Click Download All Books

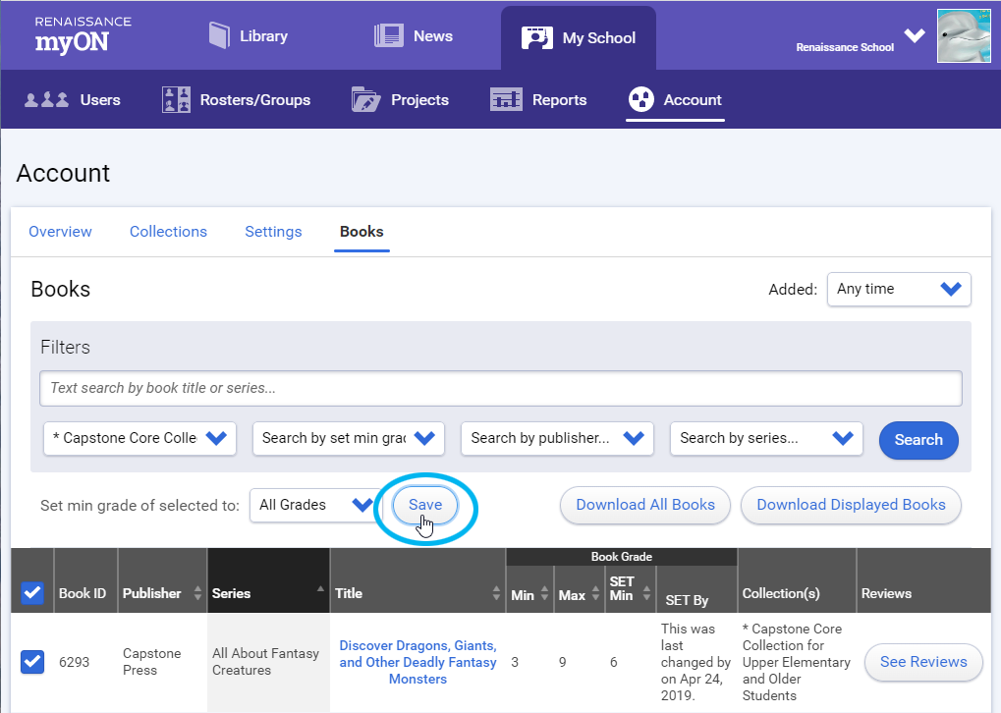click(645, 505)
